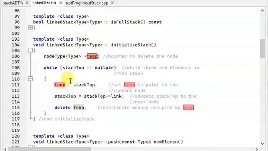Close the testProglinkedStack.cpp tab
Screen dimensions: 268x151
(112, 3)
